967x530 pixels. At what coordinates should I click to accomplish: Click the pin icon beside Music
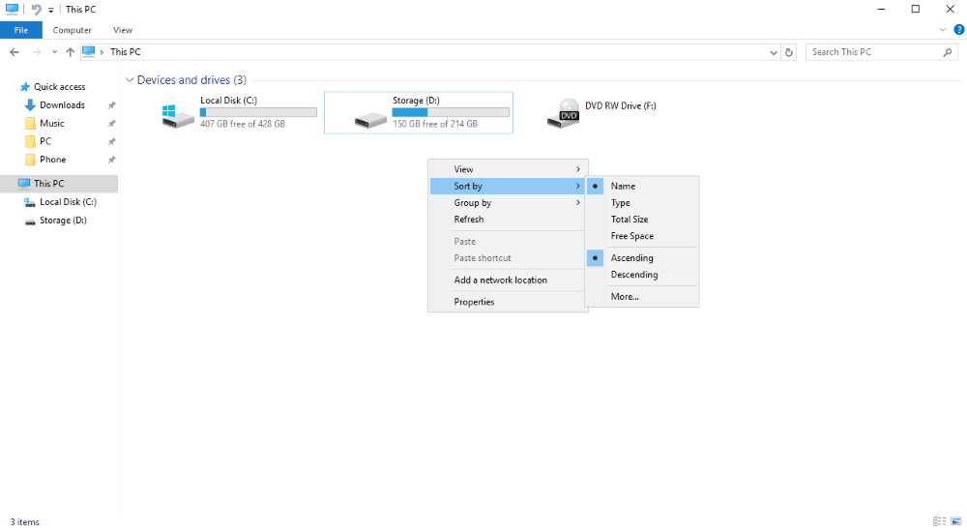point(111,124)
